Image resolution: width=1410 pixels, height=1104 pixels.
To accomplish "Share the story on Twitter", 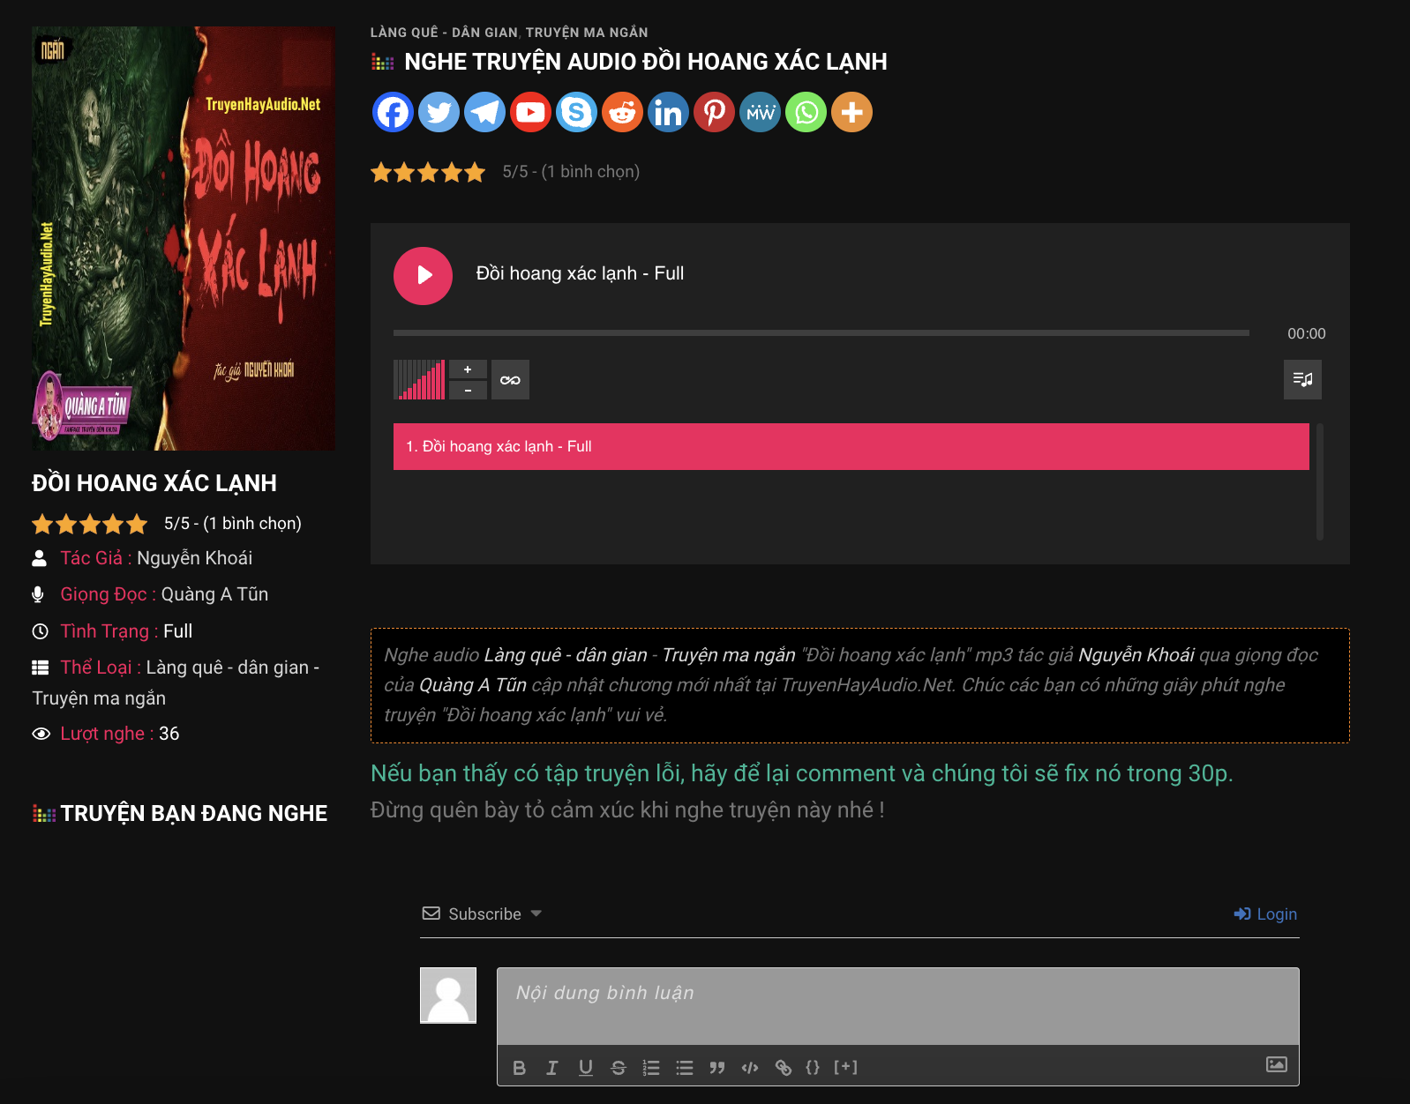I will [x=439, y=112].
